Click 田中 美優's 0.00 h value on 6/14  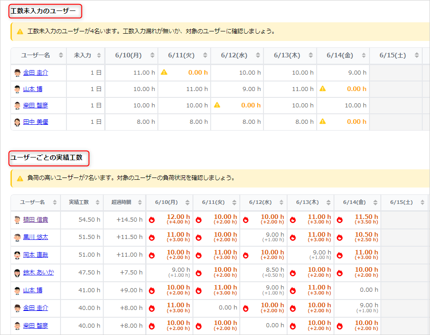[356, 122]
